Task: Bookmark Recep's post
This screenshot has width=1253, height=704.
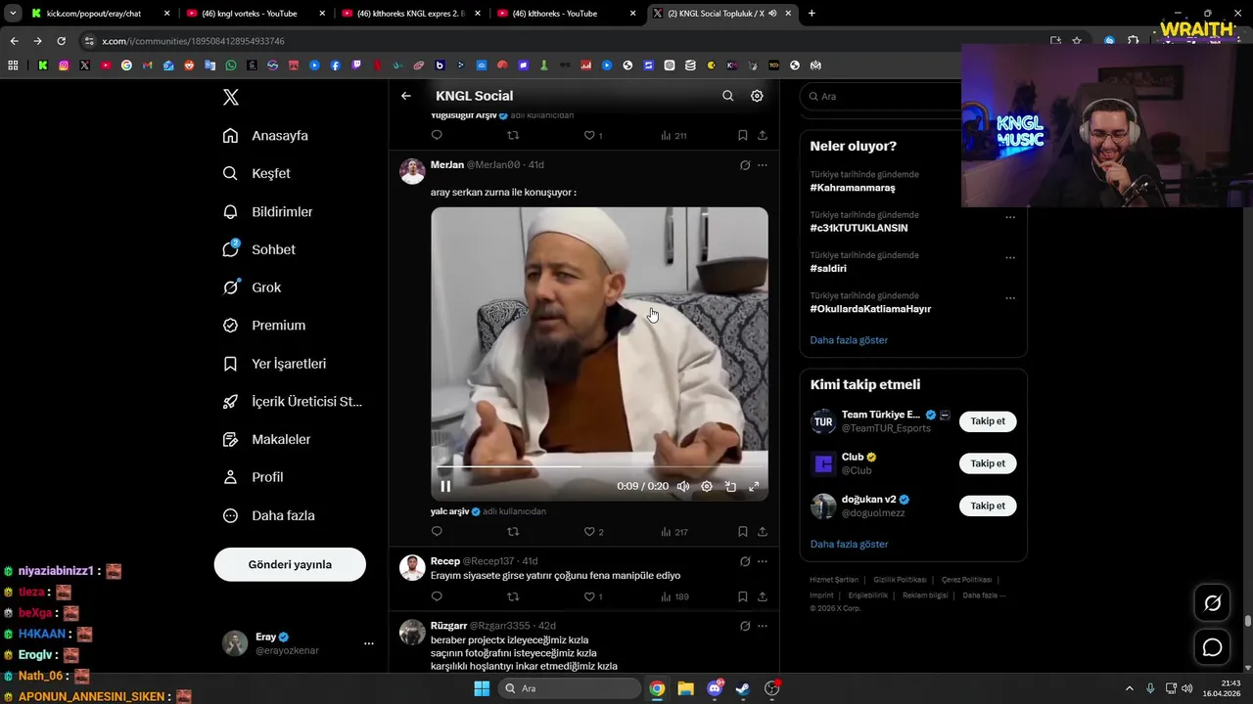Action: 742,596
